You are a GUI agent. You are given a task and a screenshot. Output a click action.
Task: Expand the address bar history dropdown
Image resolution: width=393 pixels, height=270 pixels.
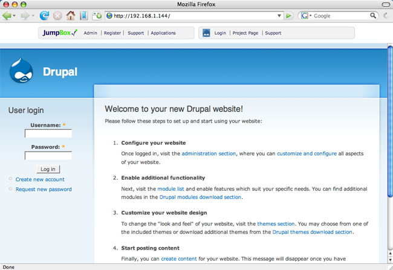point(279,16)
